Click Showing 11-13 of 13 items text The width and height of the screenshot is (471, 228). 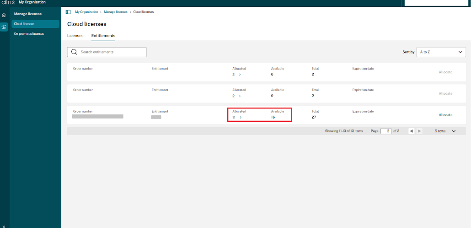344,131
